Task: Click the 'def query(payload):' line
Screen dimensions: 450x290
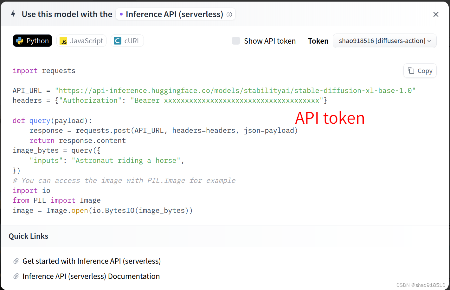Action: [52, 120]
